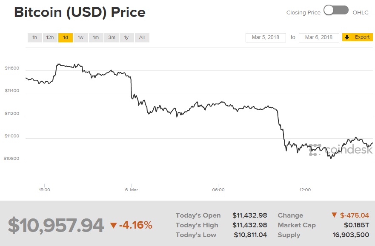Click the Bitcoin (USD) Price heading
The image size is (375, 246).
(80, 12)
